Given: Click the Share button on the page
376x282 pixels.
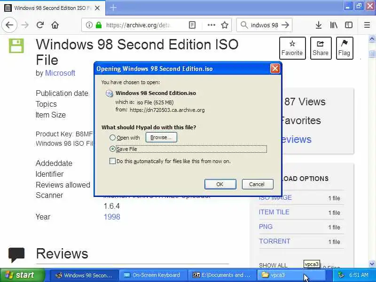Looking at the screenshot, I should pos(321,48).
